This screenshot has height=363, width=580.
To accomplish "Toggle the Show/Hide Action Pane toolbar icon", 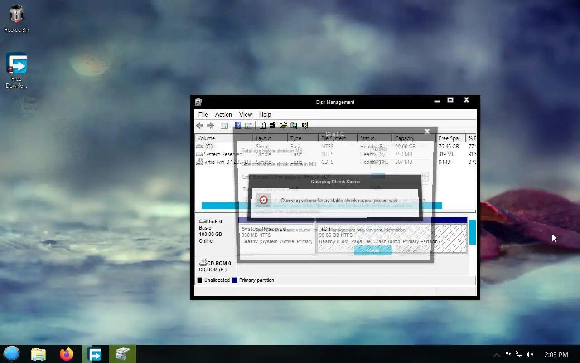I will pos(248,126).
